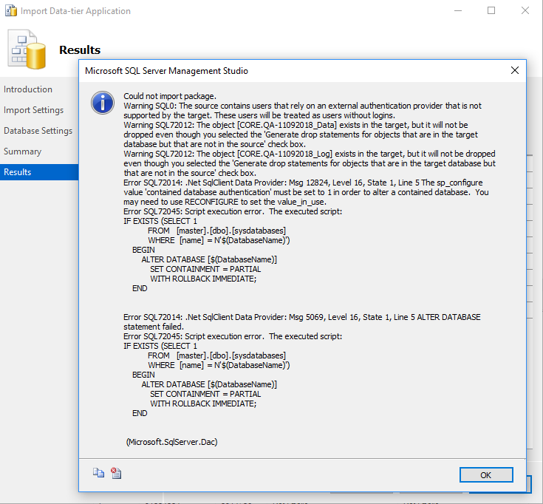Go to Import Settings step

click(33, 110)
